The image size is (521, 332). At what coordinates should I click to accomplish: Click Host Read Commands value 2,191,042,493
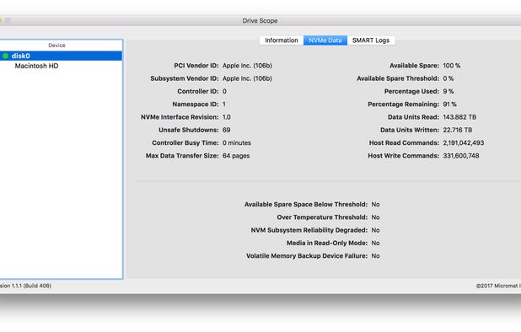pyautogui.click(x=464, y=142)
